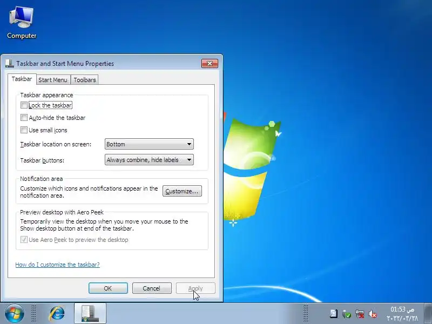Open the network status tray icon

click(x=360, y=314)
